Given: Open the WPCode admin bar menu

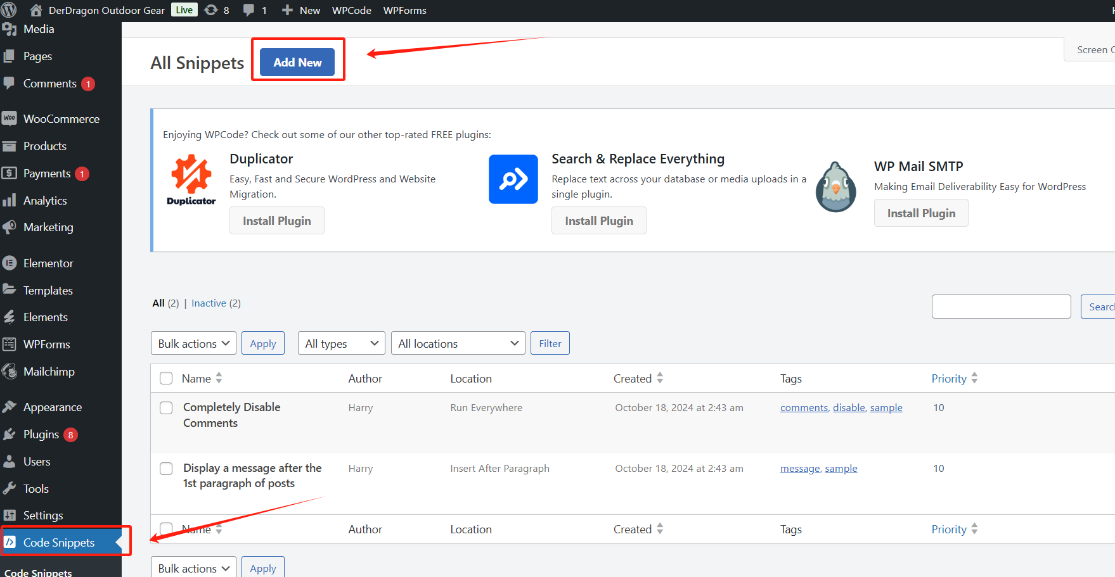Looking at the screenshot, I should click(x=351, y=10).
